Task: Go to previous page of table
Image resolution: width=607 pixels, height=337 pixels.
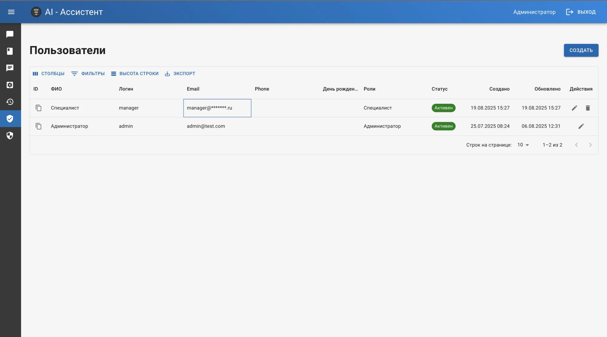Action: 576,145
